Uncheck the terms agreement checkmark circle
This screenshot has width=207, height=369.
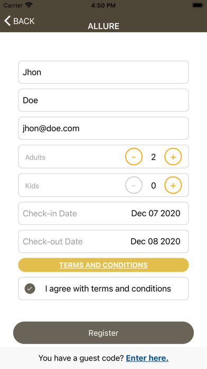(x=30, y=288)
